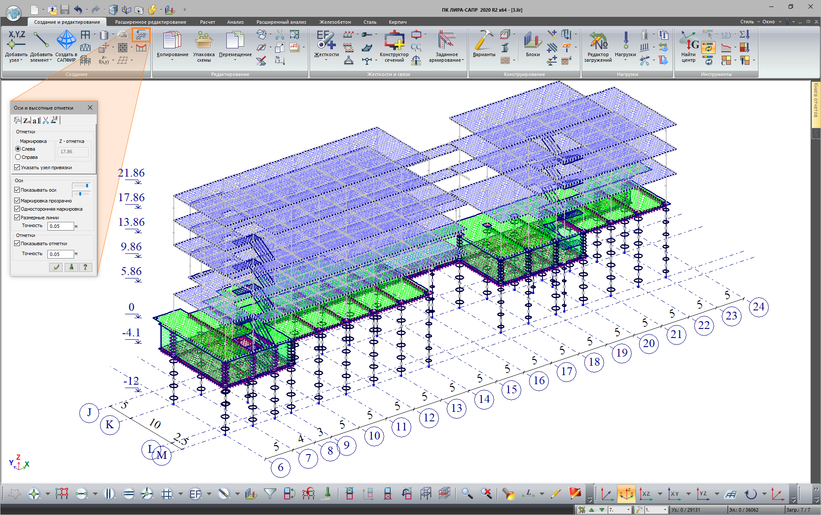Viewport: 821px width, 515px height.
Task: Click the question mark help button in panel
Action: click(85, 267)
